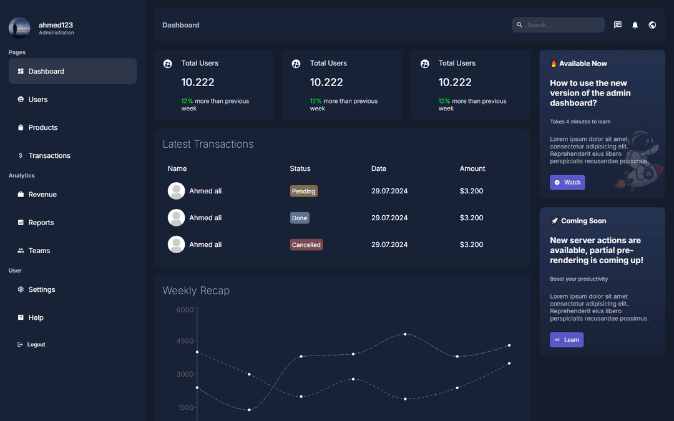Open the globe language icon in the header
The width and height of the screenshot is (674, 421).
[652, 24]
